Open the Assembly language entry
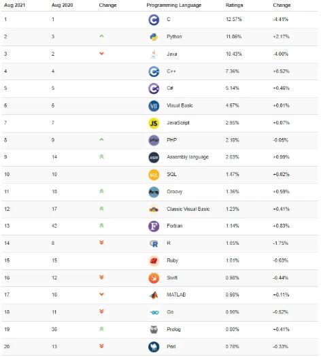Screen dimensions: 321x357 click(188, 157)
